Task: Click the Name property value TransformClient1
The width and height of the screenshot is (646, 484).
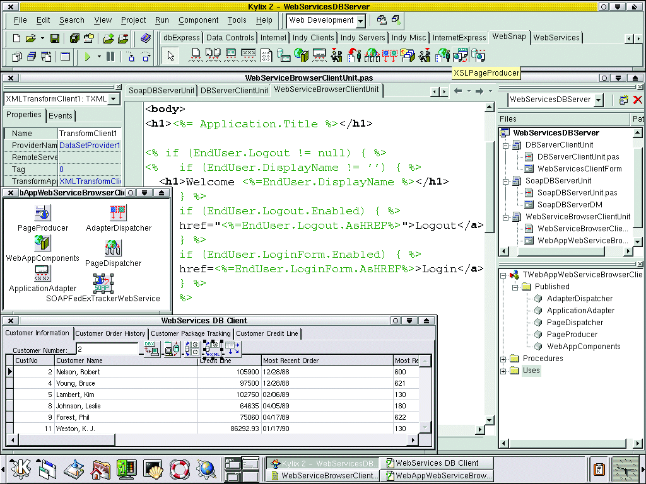Action: [x=90, y=134]
